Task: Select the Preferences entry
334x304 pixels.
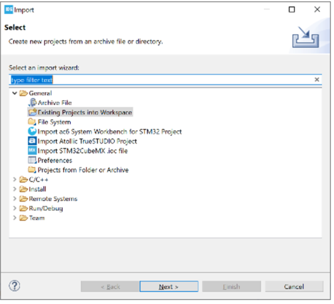Action: click(55, 160)
